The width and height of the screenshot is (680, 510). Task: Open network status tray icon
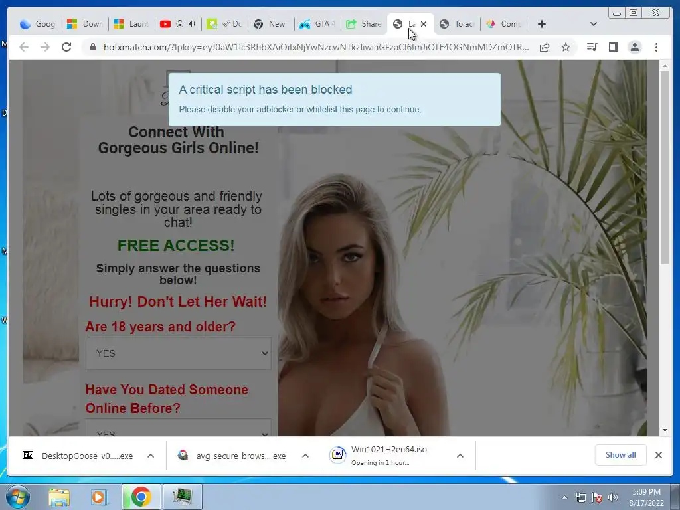tap(580, 498)
